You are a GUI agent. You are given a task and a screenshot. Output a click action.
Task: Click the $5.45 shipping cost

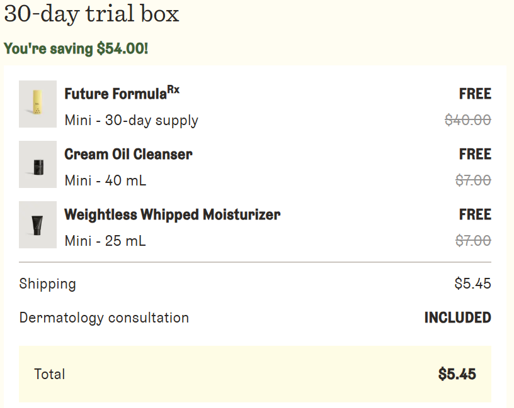472,284
